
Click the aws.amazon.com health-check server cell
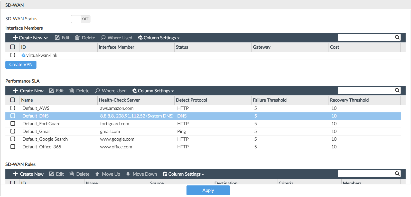pyautogui.click(x=117, y=108)
